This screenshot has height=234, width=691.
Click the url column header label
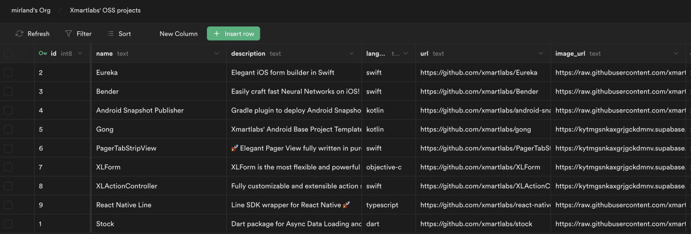tap(424, 54)
